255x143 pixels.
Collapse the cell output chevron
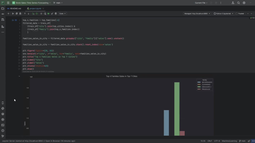pyautogui.click(x=19, y=76)
